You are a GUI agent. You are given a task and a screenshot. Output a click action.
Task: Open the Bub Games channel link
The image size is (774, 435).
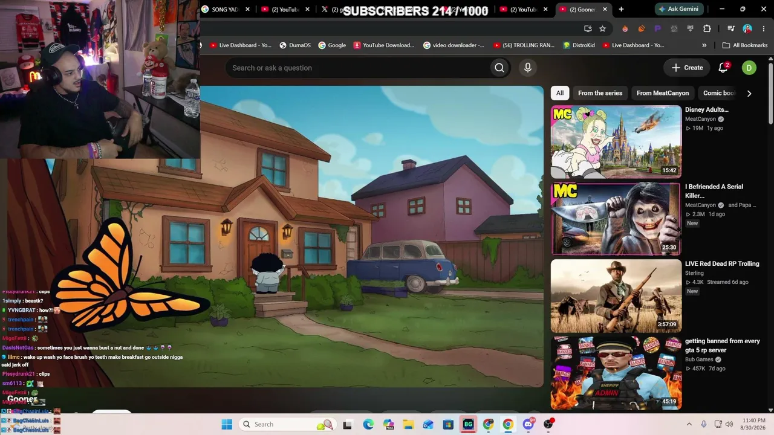tap(699, 359)
